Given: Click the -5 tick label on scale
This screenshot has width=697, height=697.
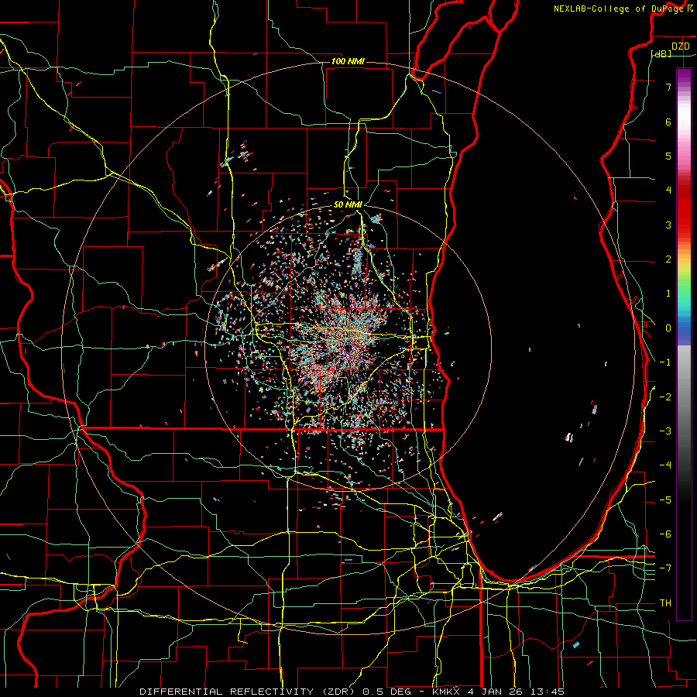Looking at the screenshot, I should click(x=665, y=500).
